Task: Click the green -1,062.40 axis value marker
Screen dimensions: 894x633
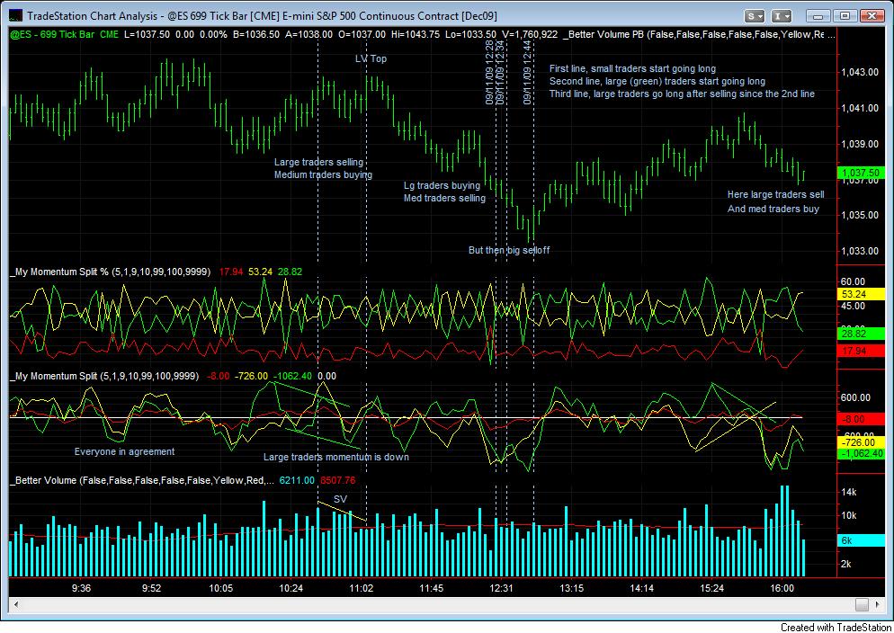Action: tap(861, 454)
